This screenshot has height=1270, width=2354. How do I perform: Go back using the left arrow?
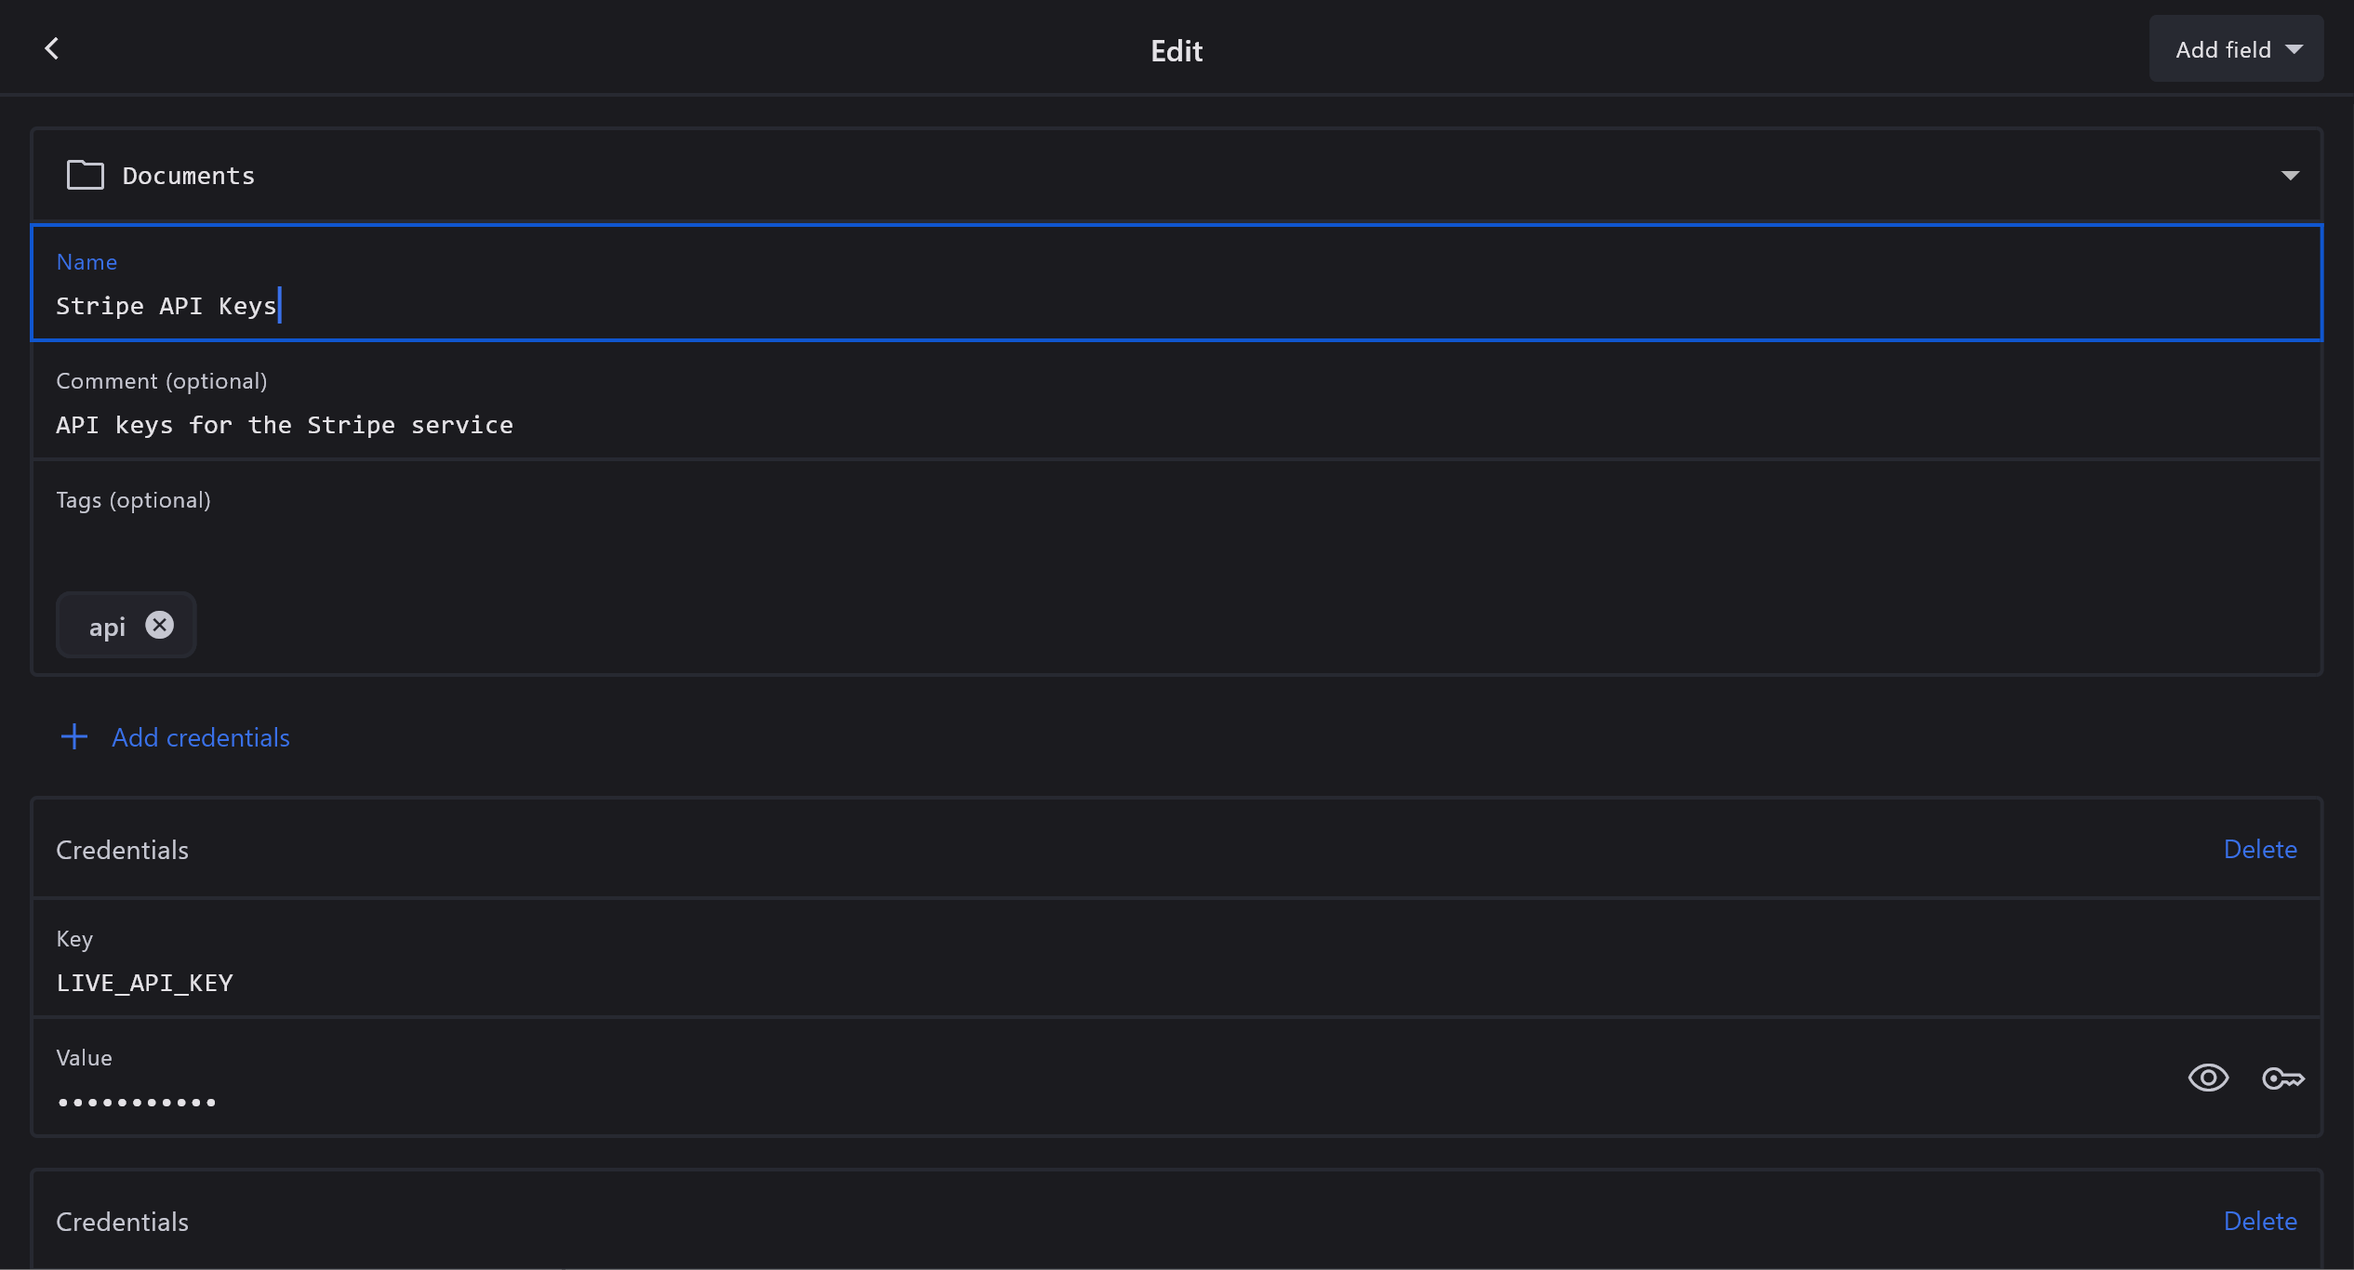pos(52,48)
